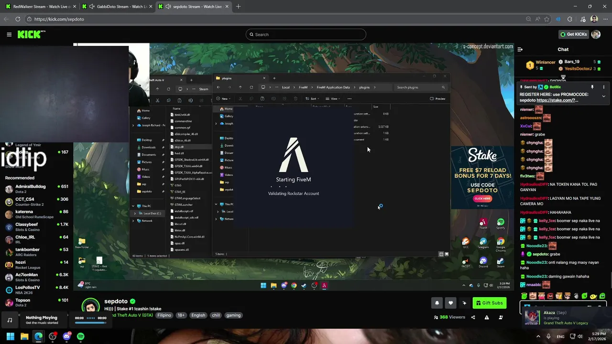Reload the page with refresh button
Screen dimensions: 612x344
coord(18,19)
